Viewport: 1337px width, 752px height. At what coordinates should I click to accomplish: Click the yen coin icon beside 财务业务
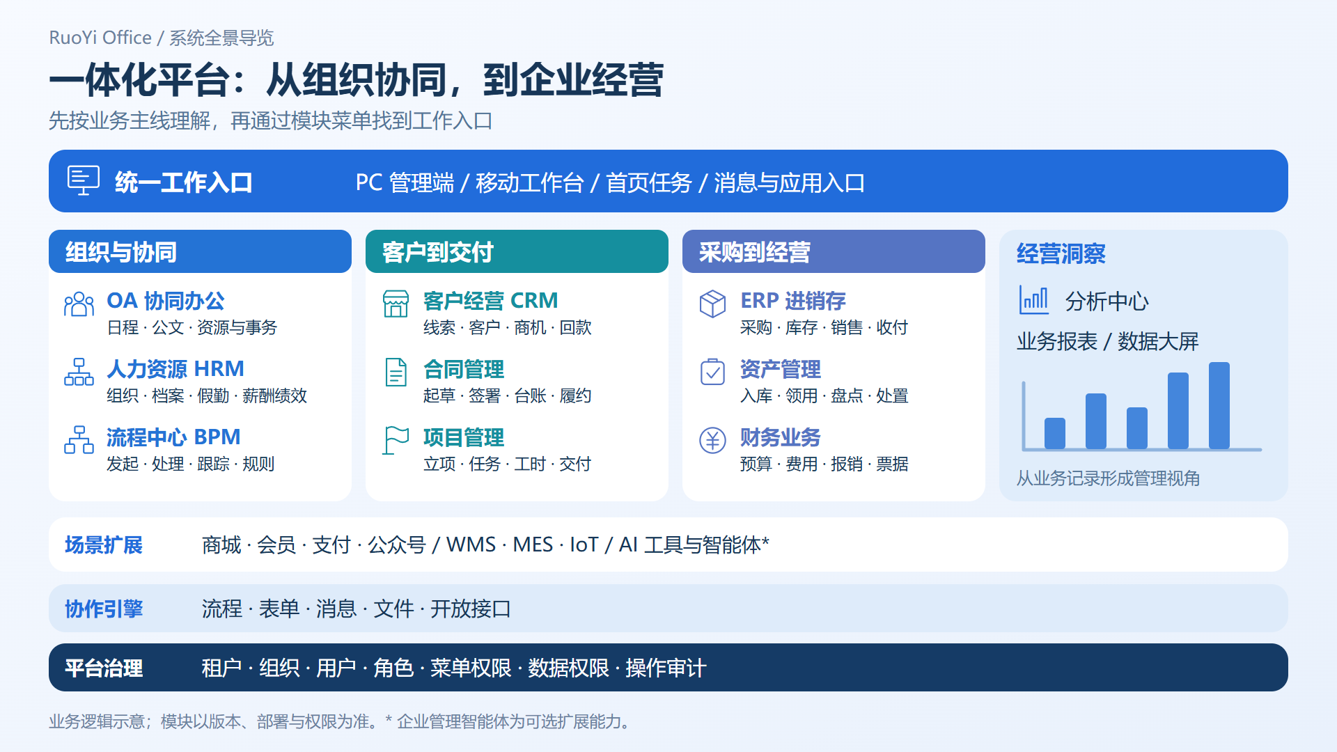(712, 440)
